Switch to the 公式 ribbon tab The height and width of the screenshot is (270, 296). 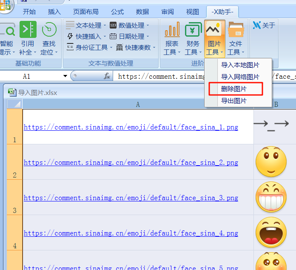pos(117,12)
